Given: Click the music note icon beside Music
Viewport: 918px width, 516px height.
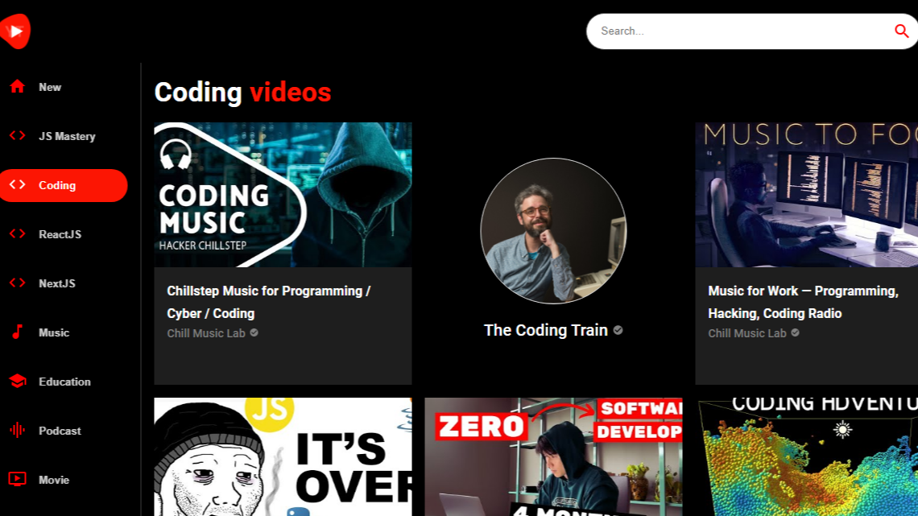Looking at the screenshot, I should tap(18, 332).
